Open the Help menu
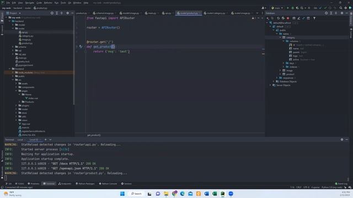 click(86, 3)
